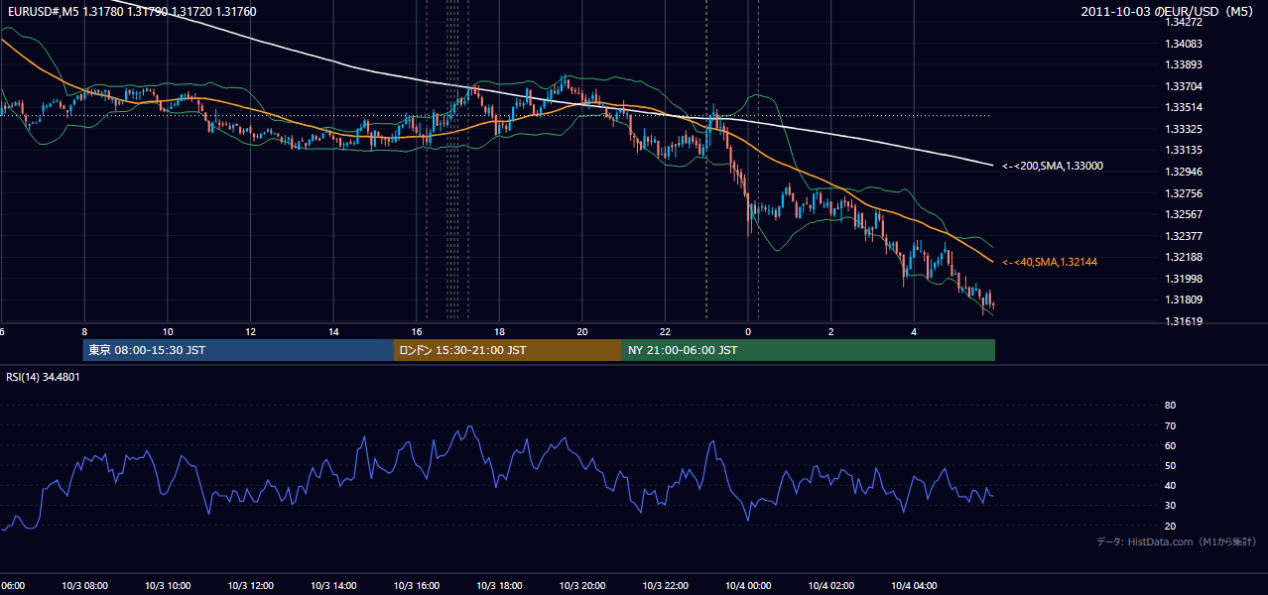This screenshot has height=595, width=1268.
Task: Click the 10/3 12:00 time axis label
Action: [x=250, y=586]
